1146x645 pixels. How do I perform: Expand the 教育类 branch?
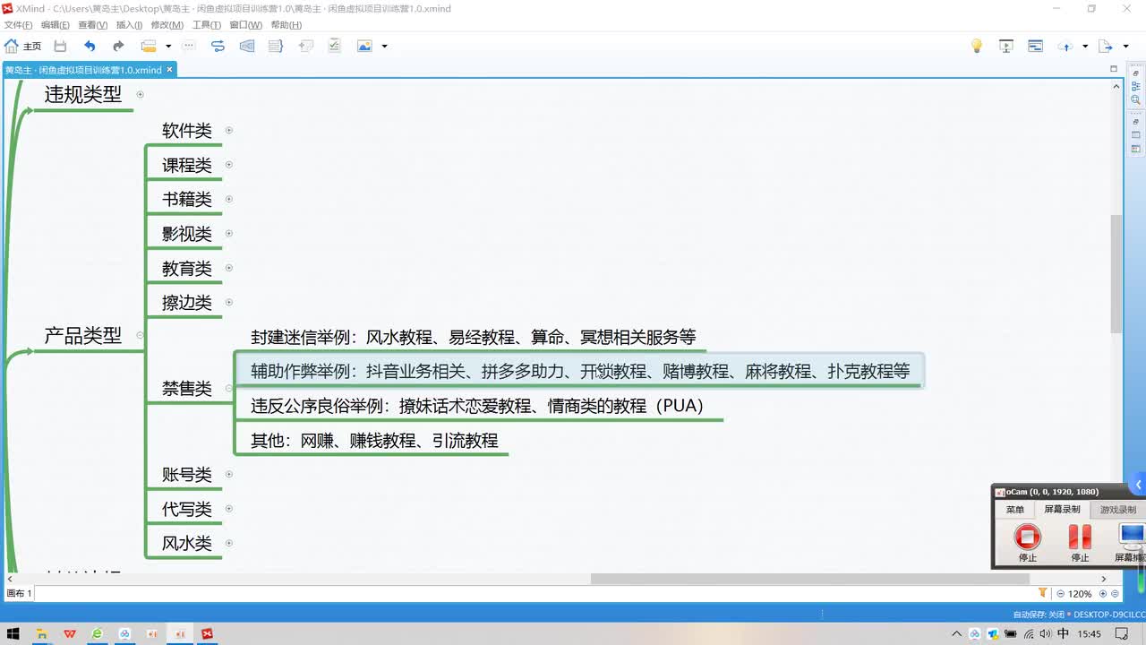(229, 268)
